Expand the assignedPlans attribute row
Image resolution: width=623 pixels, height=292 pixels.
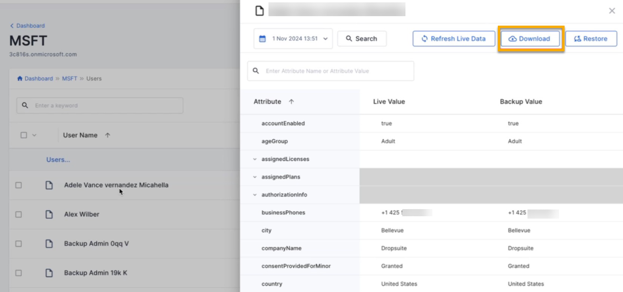coord(255,177)
